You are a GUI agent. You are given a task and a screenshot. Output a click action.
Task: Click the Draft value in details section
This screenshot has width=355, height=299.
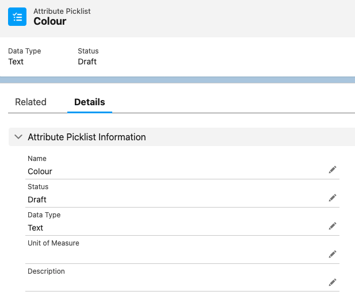[37, 200]
